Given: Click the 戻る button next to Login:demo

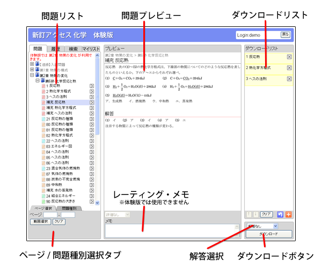Looking at the screenshot, I should pos(286,34).
